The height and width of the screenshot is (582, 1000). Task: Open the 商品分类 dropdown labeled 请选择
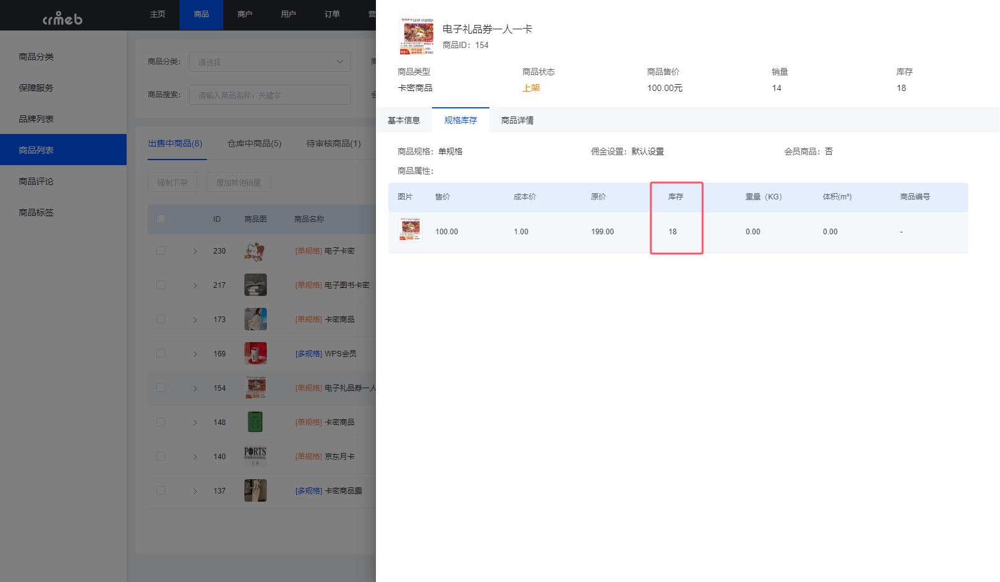click(x=269, y=62)
